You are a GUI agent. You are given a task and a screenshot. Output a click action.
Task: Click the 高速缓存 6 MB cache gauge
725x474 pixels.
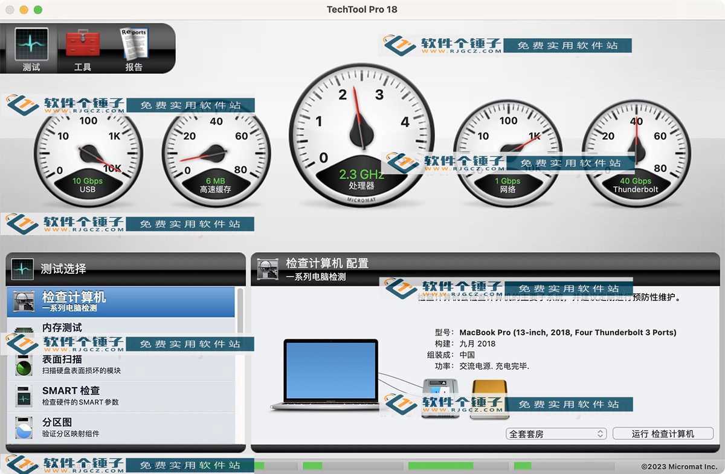click(x=216, y=153)
